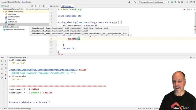Close the LongestCommonPrefix Run tab
Image resolution: width=196 pixels, height=110 pixels.
[x=27, y=57]
